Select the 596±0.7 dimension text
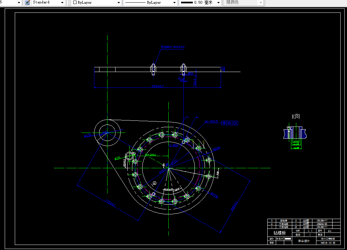347x250 pixels. pos(158,86)
